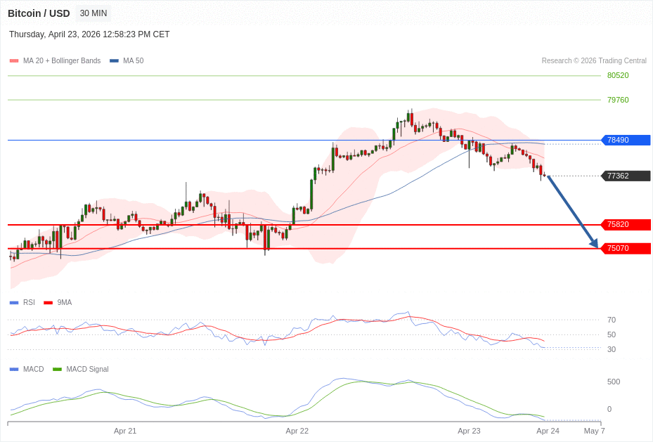653x442 pixels.
Task: Click the 79760 resistance level label
Action: click(x=618, y=100)
